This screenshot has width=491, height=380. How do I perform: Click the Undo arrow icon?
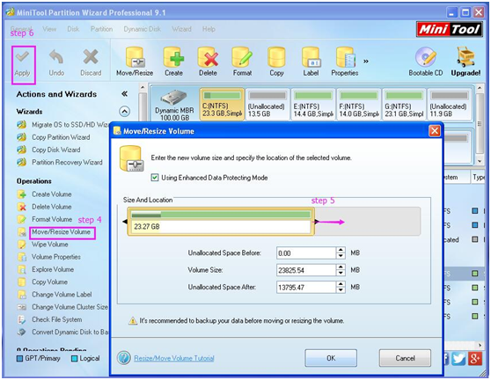click(56, 57)
